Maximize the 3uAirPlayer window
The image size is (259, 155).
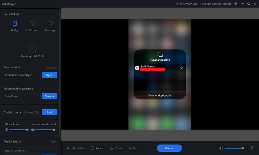[x=249, y=4]
